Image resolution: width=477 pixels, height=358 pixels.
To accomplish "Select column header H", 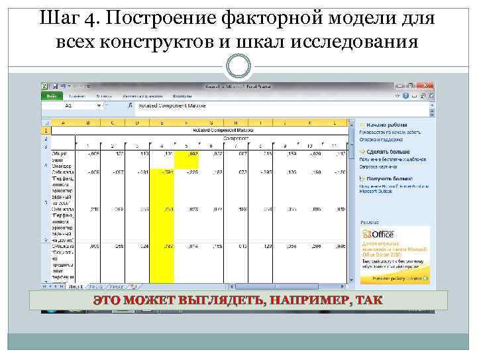I will [236, 123].
